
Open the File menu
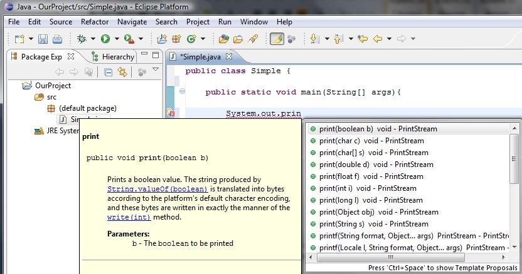(14, 22)
